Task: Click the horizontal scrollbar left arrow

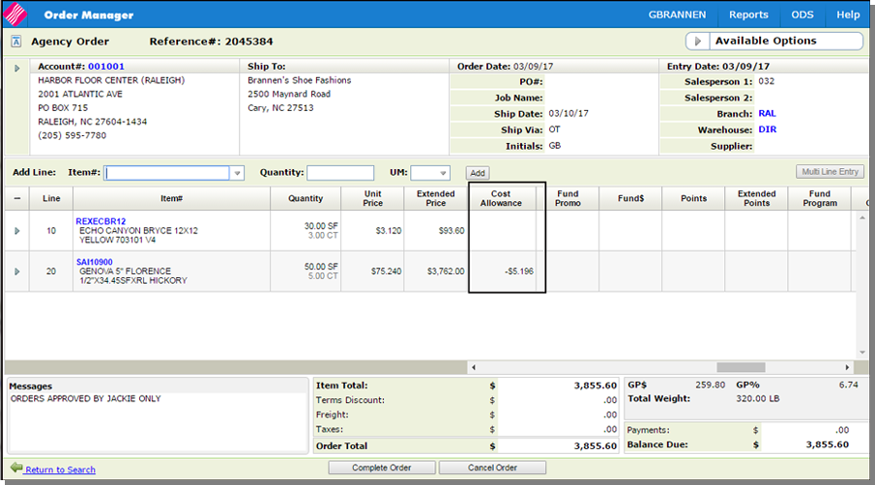Action: click(x=474, y=367)
